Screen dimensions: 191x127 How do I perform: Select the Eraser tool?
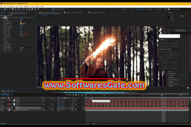pos(32,9)
